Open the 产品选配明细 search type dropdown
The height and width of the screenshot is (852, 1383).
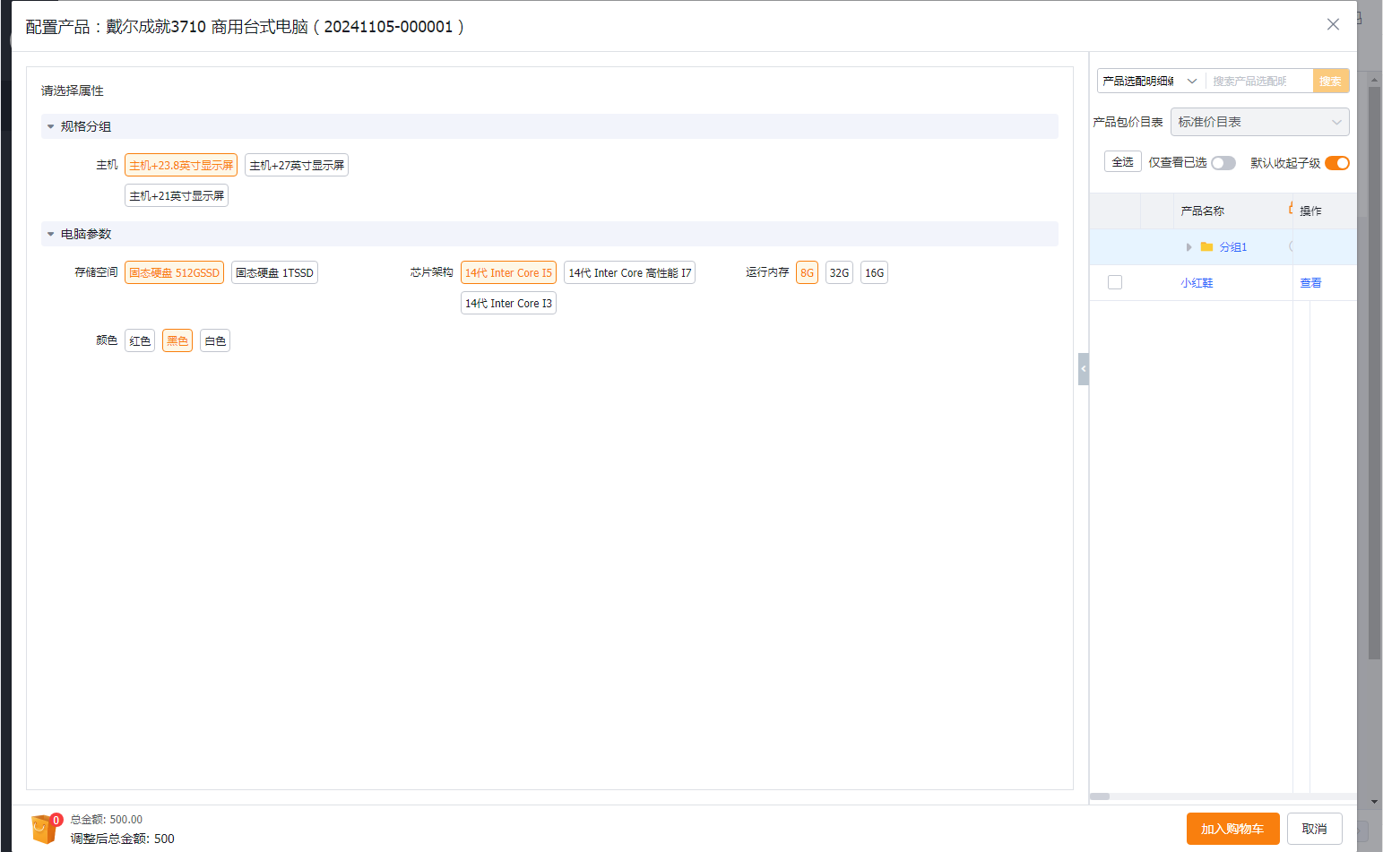tap(1151, 82)
